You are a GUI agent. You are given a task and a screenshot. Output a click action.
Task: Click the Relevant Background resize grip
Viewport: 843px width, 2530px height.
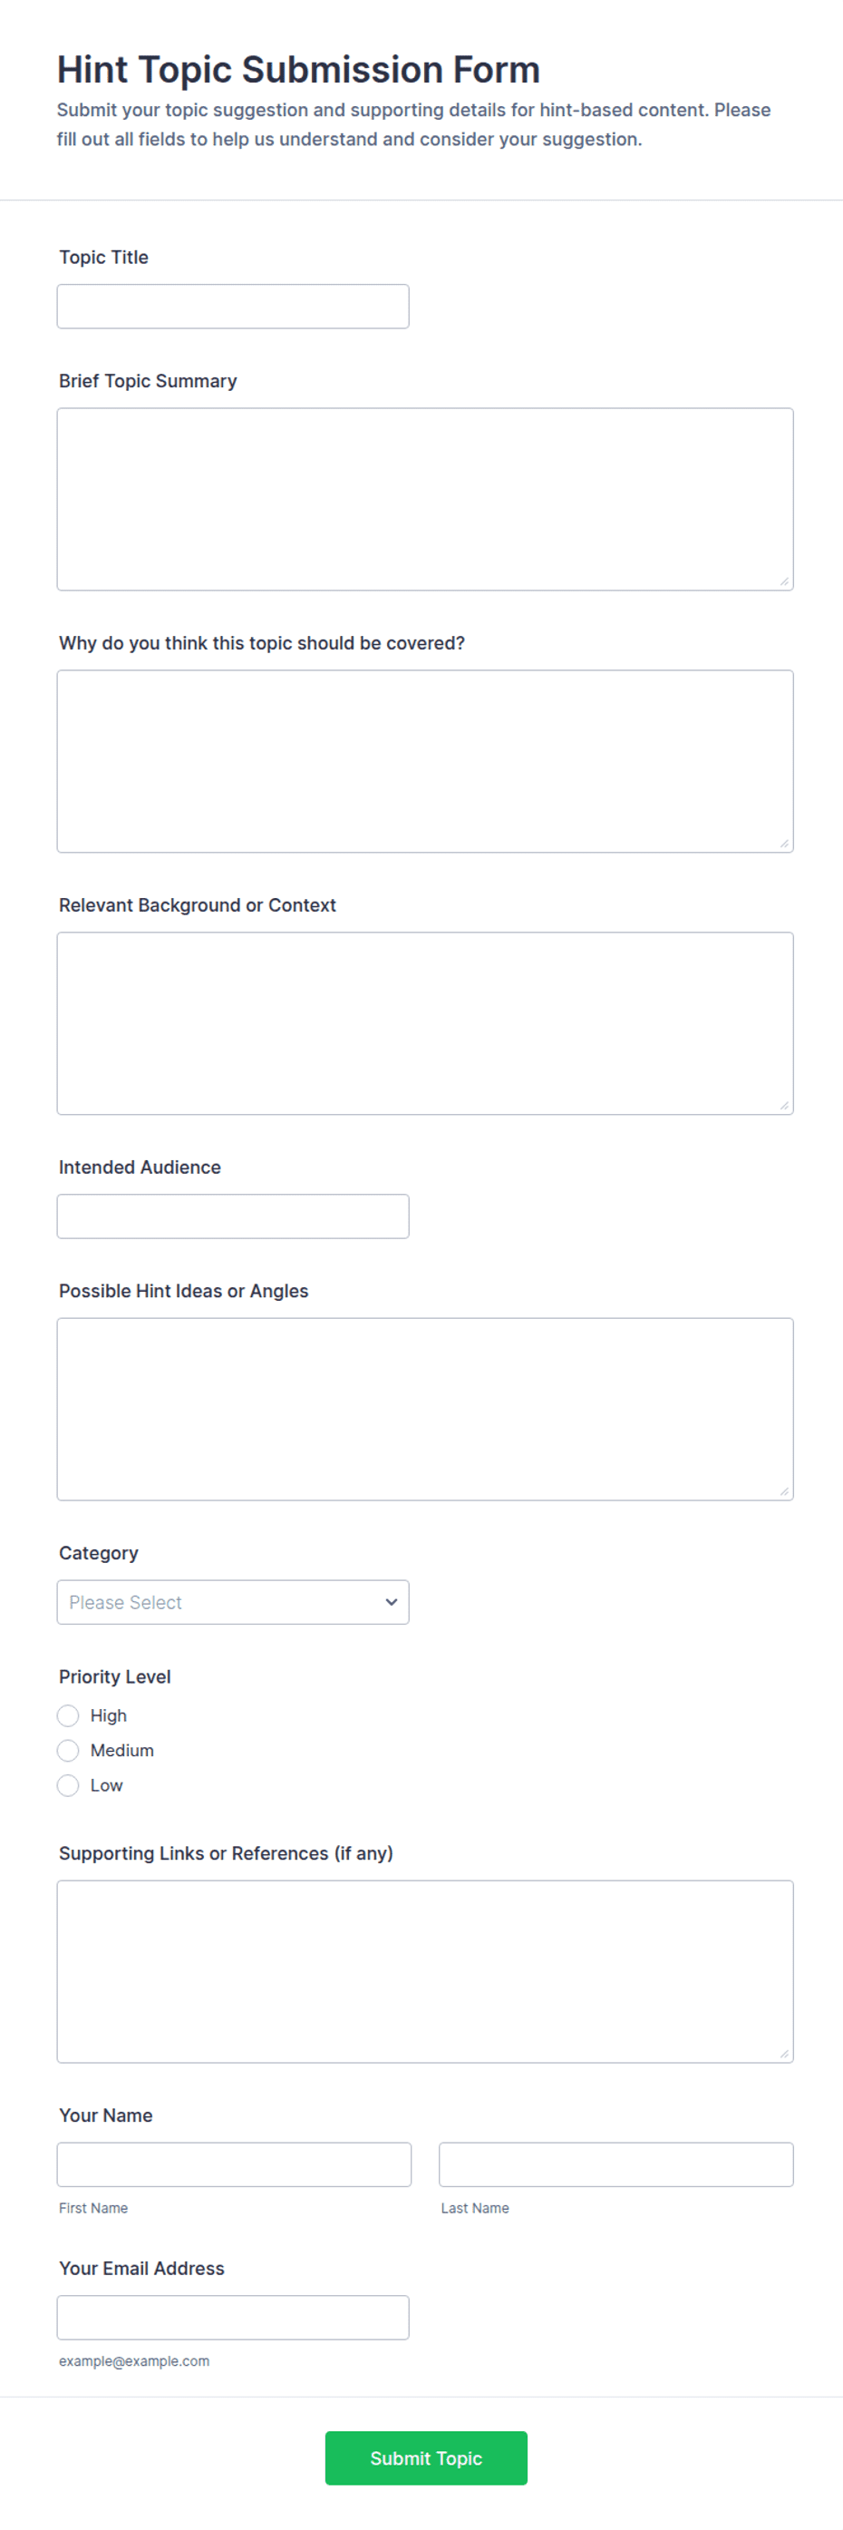click(784, 1106)
